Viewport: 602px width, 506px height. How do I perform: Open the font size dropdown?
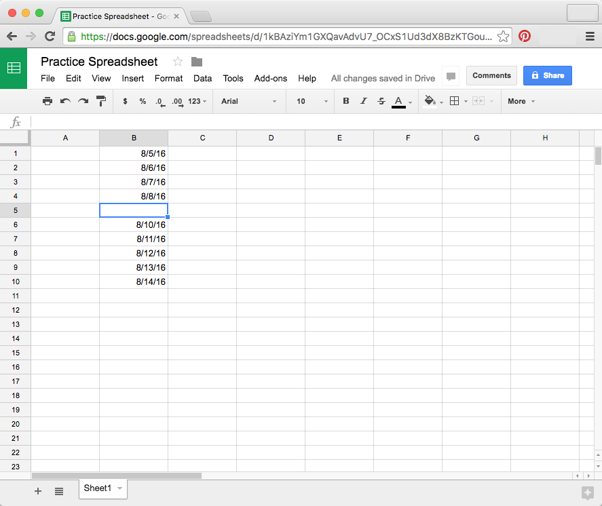click(309, 100)
